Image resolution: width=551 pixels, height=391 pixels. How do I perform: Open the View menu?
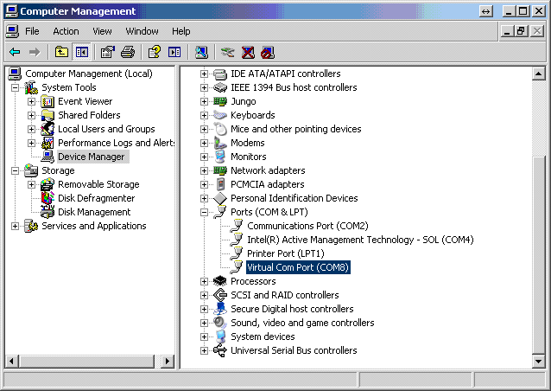(102, 31)
